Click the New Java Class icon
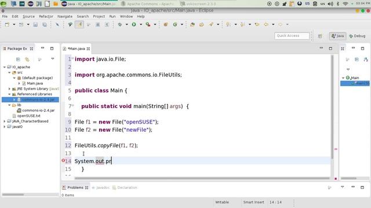371x208 pixels. click(175, 24)
